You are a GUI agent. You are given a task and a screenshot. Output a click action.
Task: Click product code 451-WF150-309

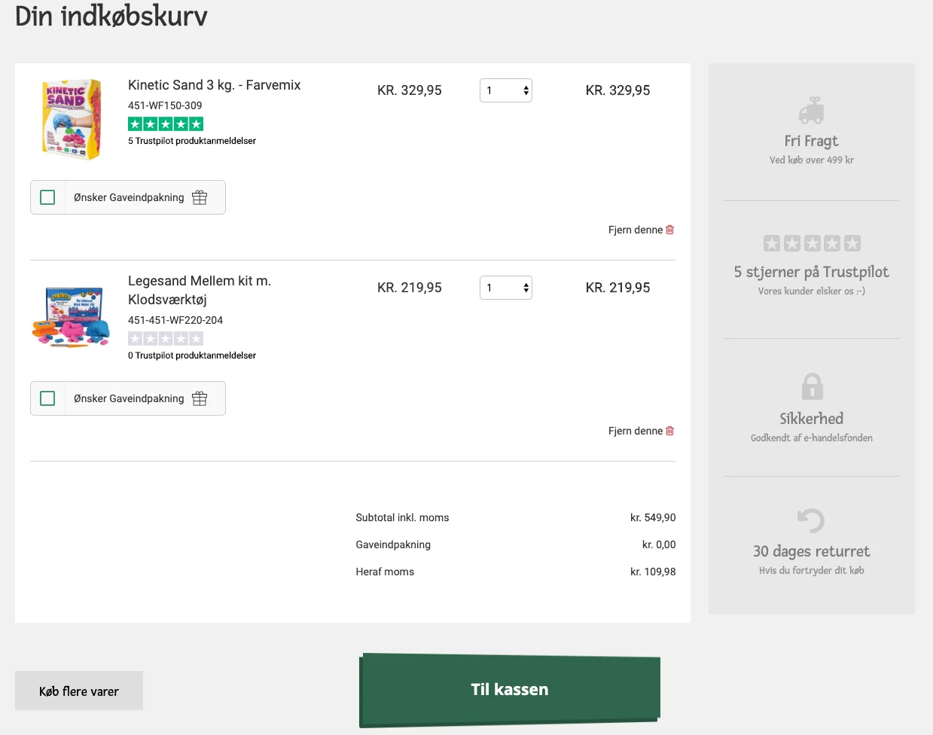click(x=165, y=105)
